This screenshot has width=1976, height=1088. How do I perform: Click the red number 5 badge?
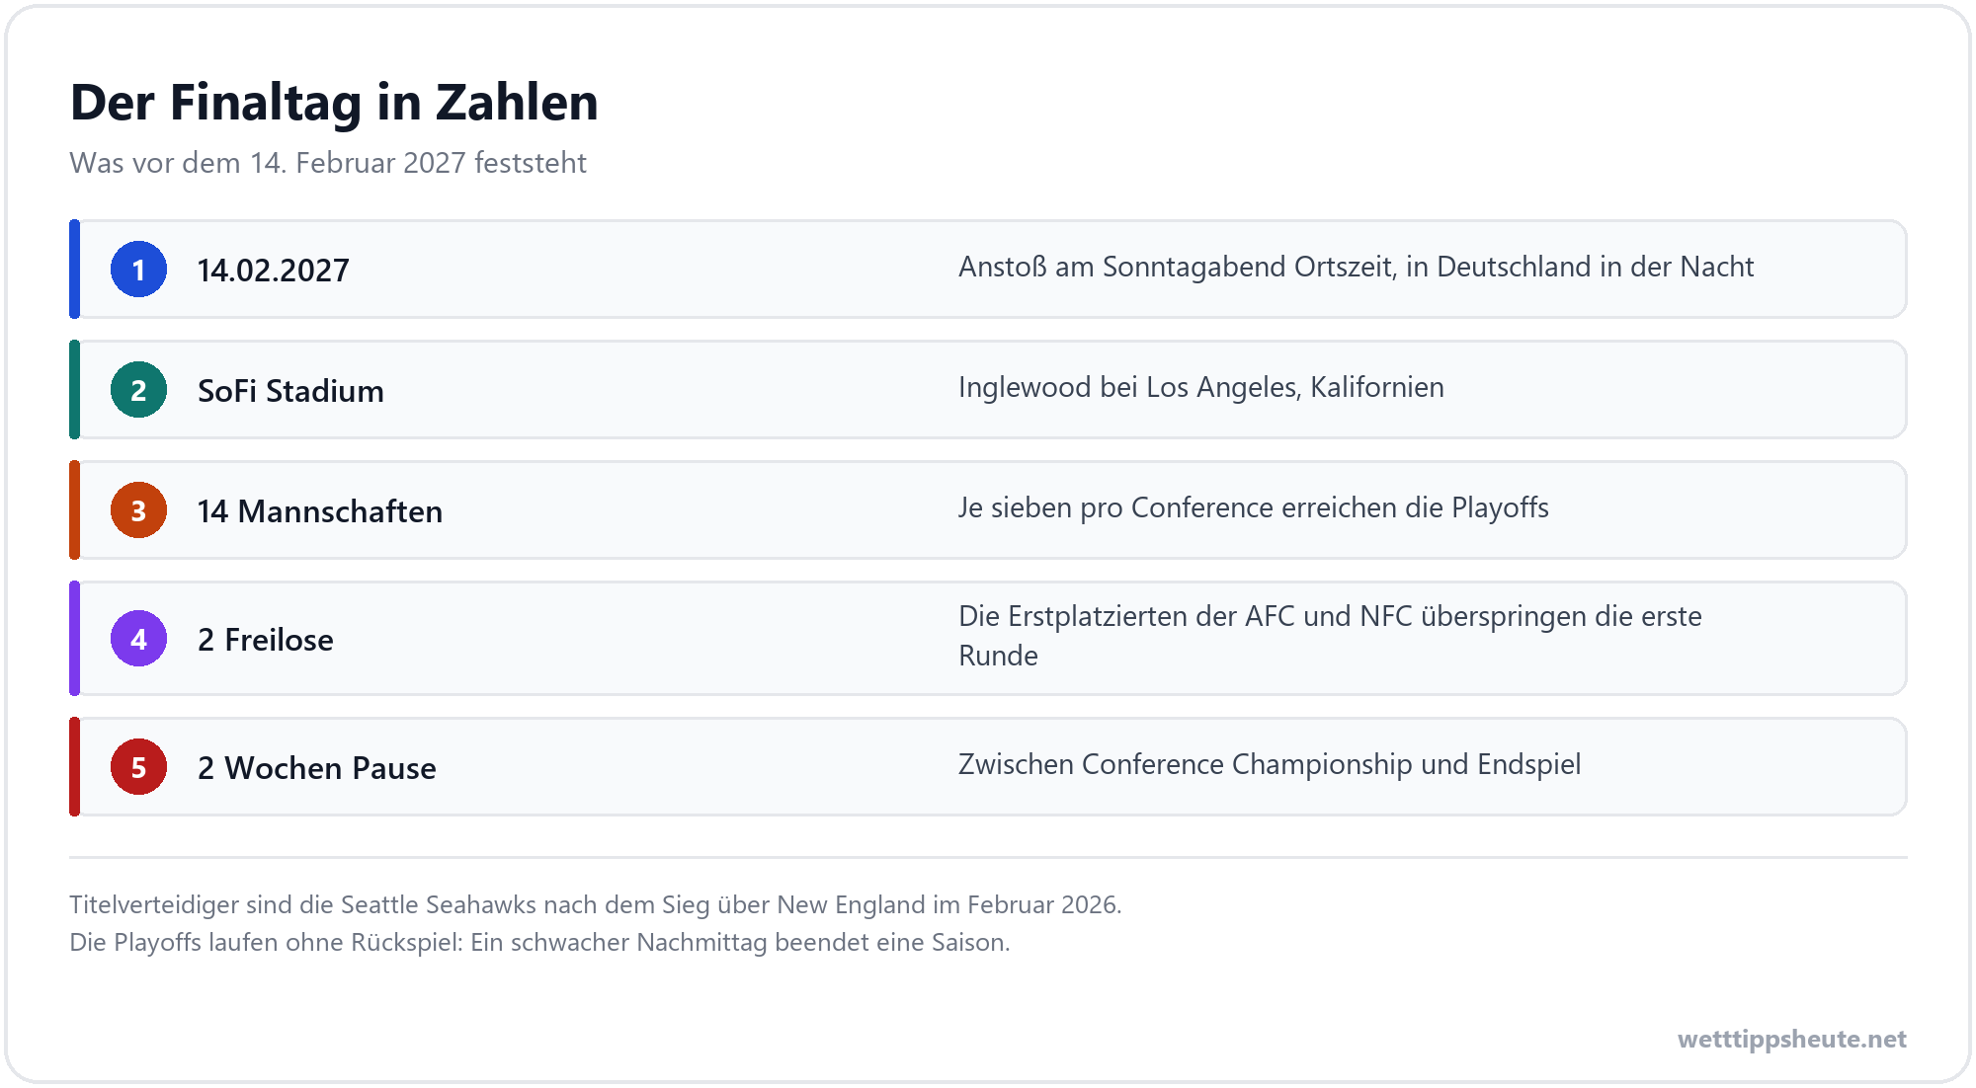pos(138,767)
